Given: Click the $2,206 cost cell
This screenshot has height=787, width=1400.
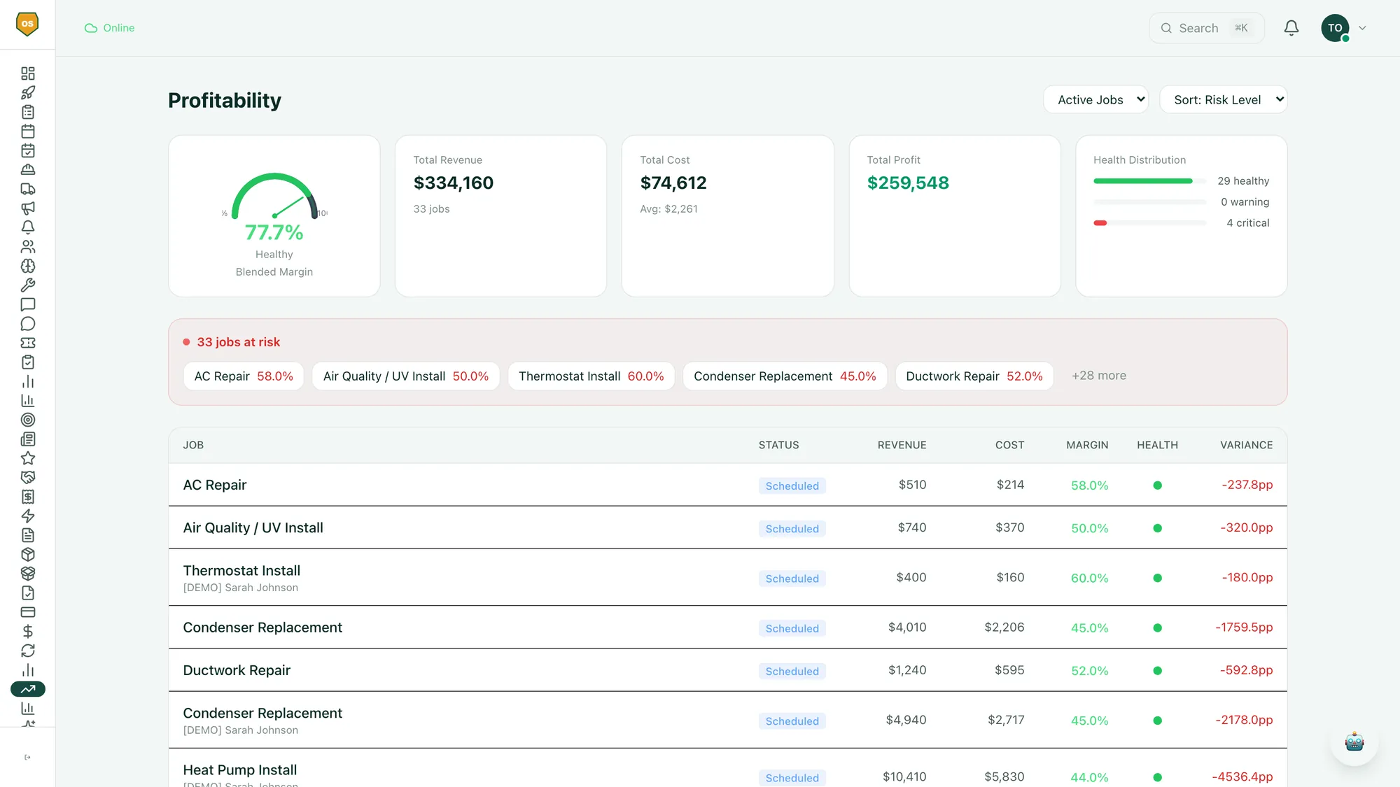Looking at the screenshot, I should [1004, 628].
